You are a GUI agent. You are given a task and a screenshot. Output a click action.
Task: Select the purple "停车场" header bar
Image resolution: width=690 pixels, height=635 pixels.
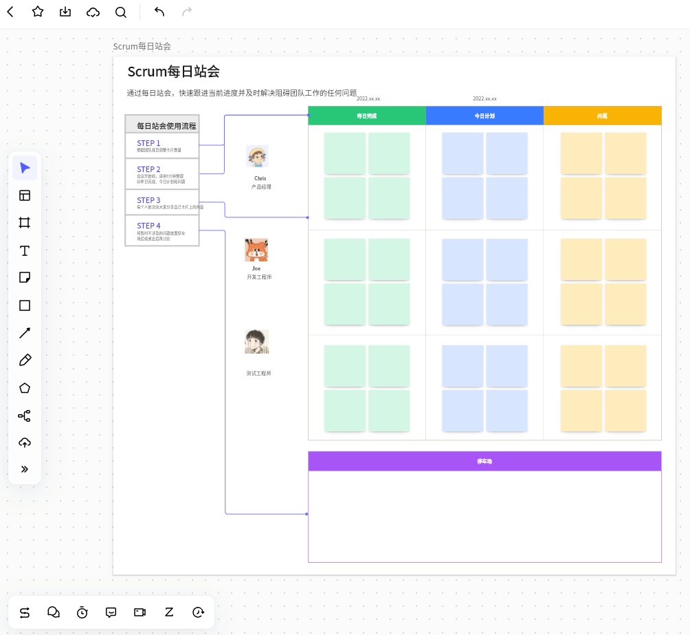(485, 462)
